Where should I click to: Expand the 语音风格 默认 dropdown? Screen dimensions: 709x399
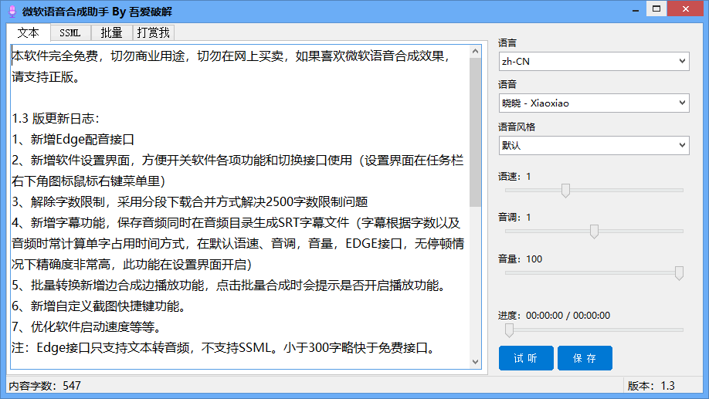click(594, 146)
